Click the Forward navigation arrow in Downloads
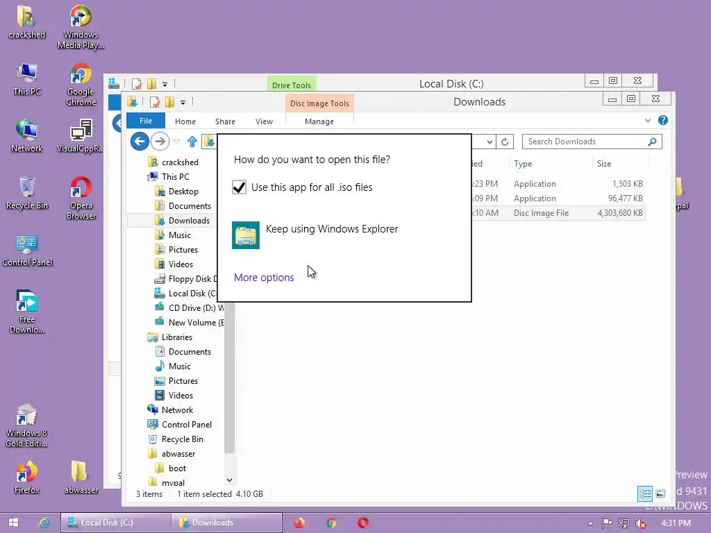This screenshot has width=711, height=533. click(x=160, y=142)
